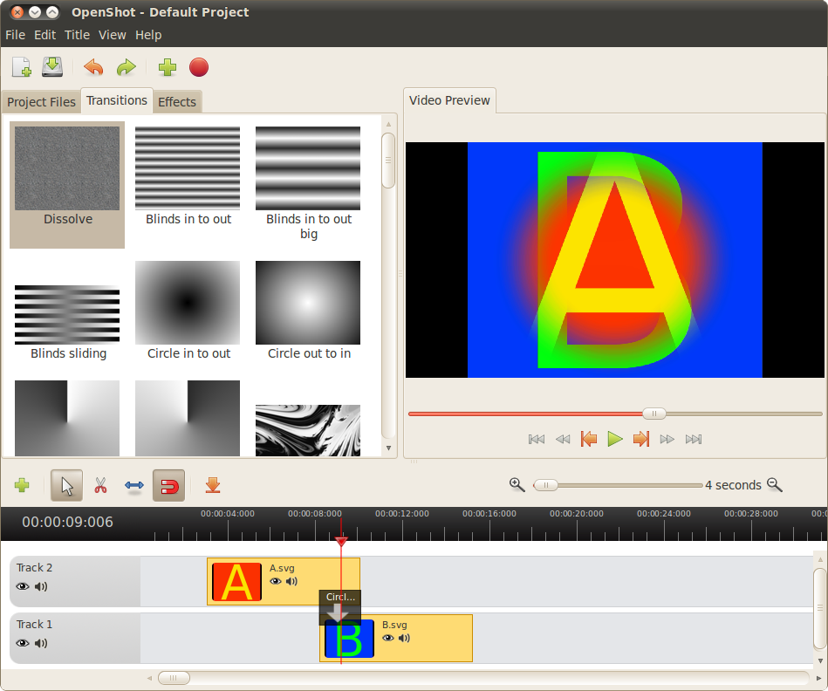
Task: Click the Save Project toolbar icon
Action: [x=52, y=67]
